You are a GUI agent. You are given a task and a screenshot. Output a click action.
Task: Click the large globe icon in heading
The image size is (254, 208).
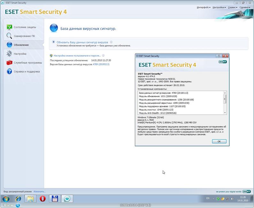(54, 28)
